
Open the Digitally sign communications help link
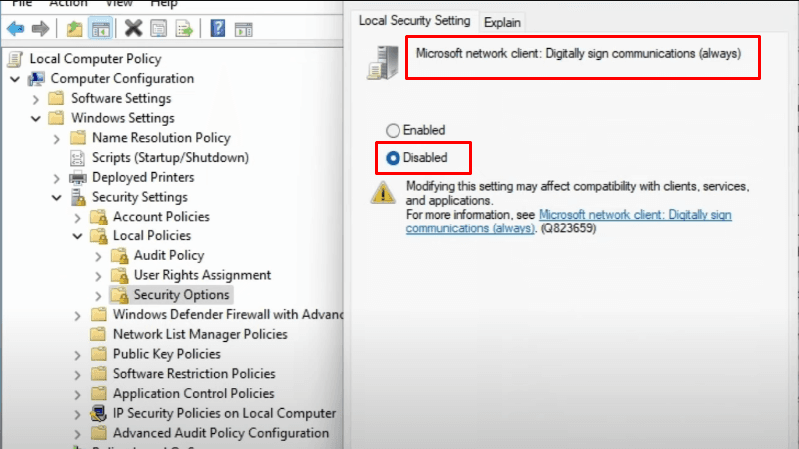tap(634, 214)
